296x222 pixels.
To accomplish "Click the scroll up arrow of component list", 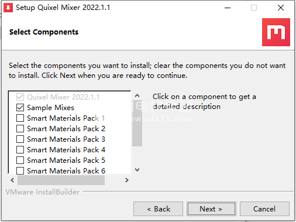I will tap(137, 95).
